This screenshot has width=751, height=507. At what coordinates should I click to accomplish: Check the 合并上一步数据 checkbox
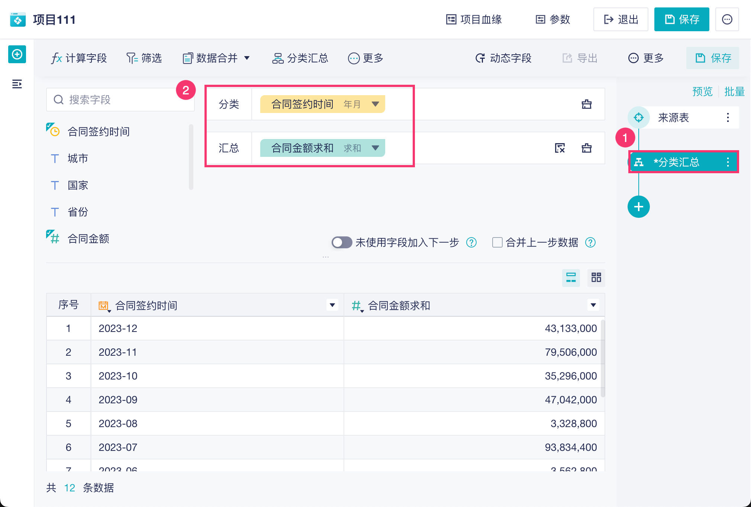pos(497,242)
